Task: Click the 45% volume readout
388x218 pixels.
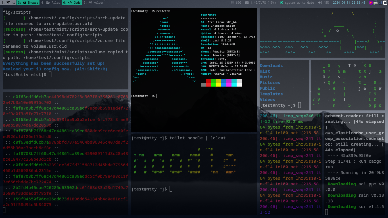Action: click(326, 3)
